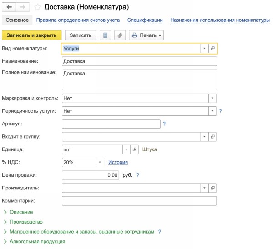Add Доставка to favorites with star icon
This screenshot has width=273, height=249.
(x=38, y=7)
